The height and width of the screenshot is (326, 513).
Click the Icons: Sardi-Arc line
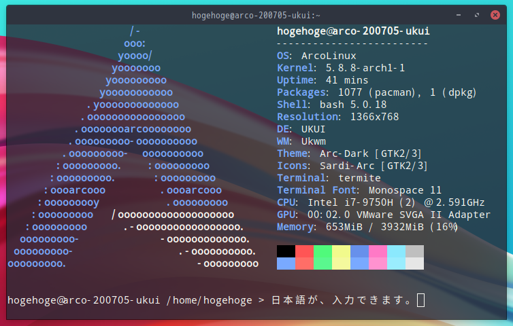[x=352, y=166]
